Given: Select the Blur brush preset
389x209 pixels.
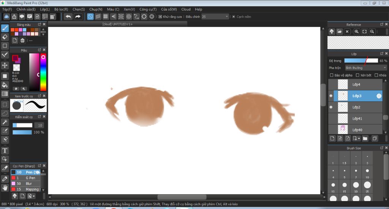Looking at the screenshot, I should (28, 183).
